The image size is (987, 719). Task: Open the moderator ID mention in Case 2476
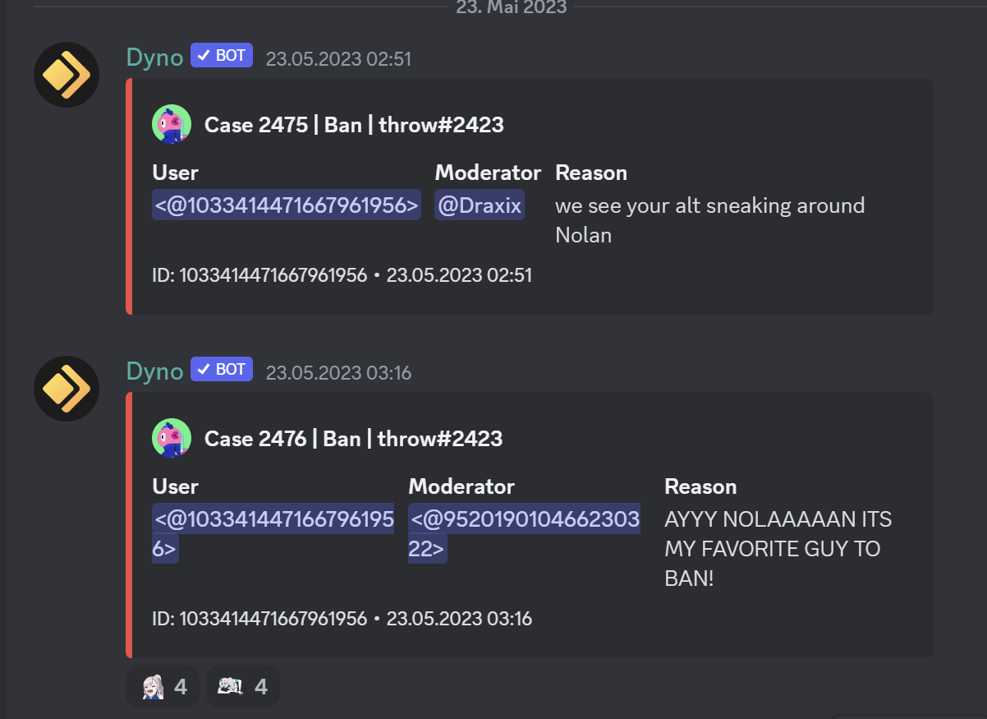click(525, 534)
